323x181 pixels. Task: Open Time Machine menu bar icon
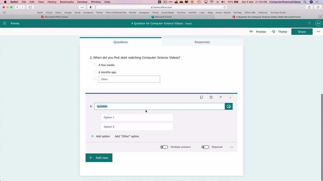click(x=199, y=2)
